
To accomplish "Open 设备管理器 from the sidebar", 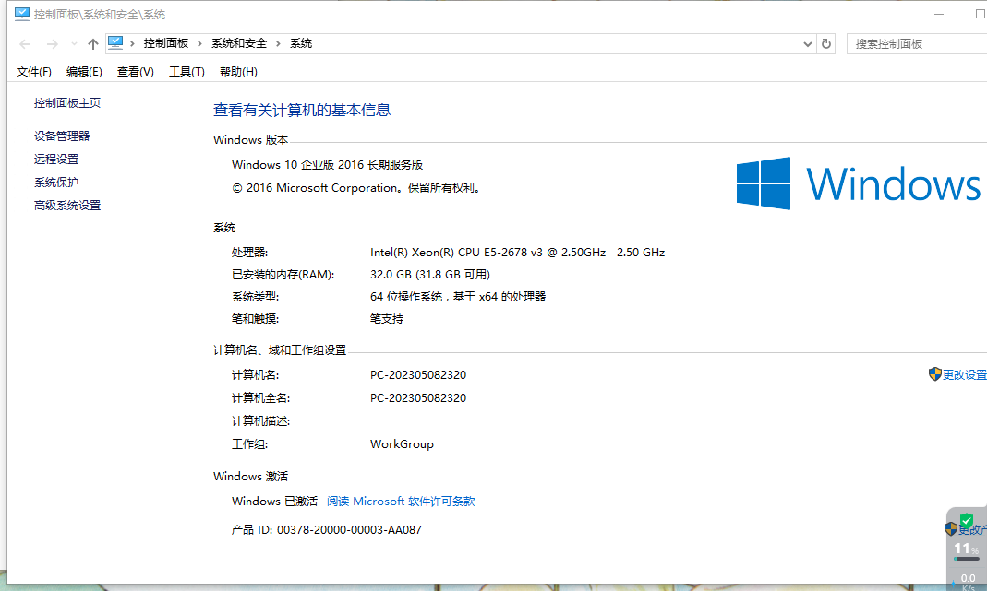I will click(62, 136).
